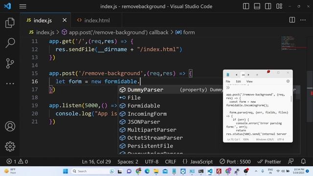313x176 pixels.
Task: Open the Search view in activity bar
Action: (10, 43)
